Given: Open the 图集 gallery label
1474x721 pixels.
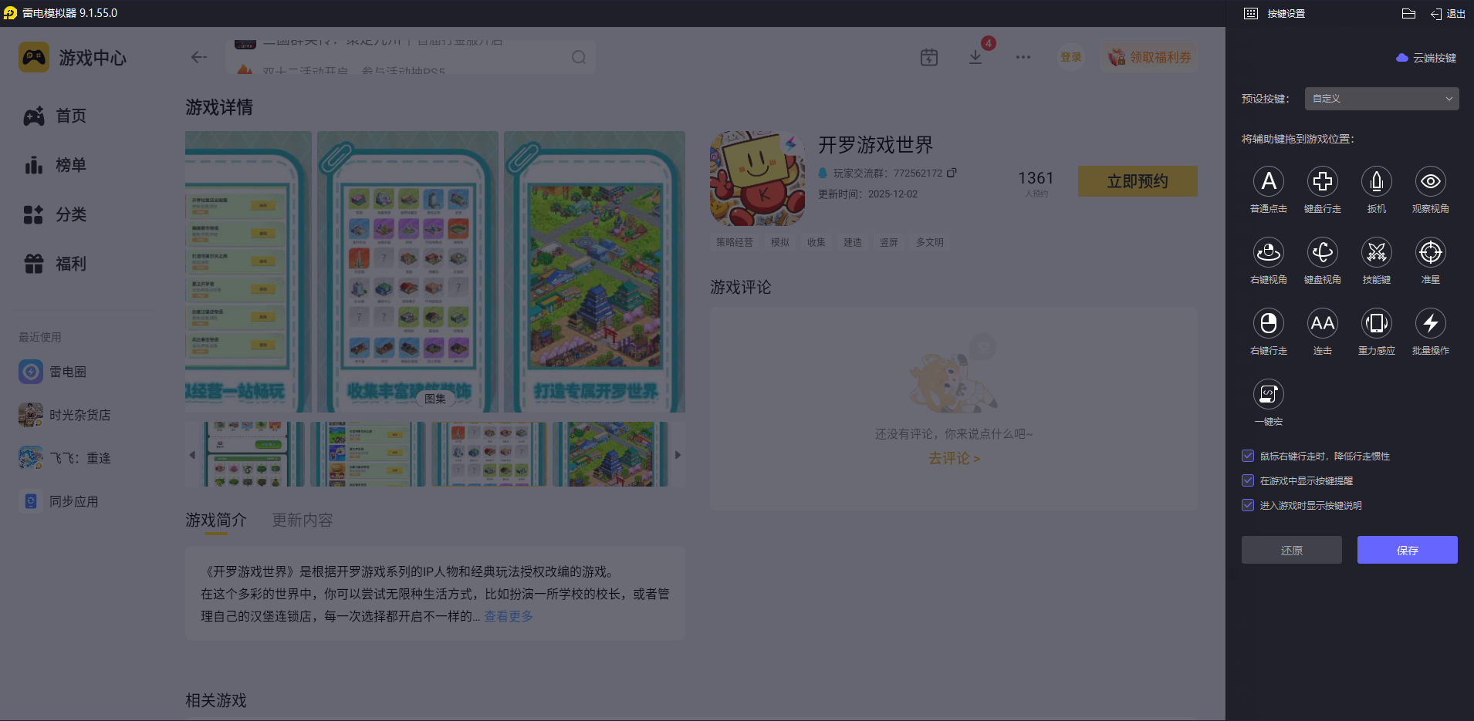Looking at the screenshot, I should (x=435, y=398).
